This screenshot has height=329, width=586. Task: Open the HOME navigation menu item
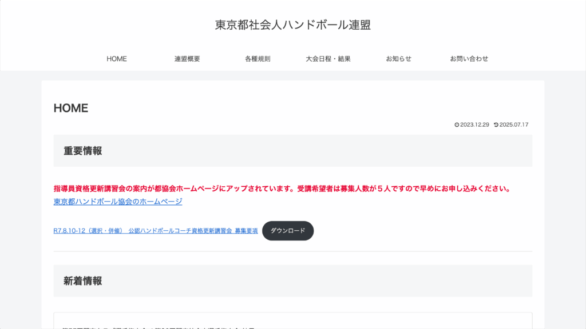point(117,59)
